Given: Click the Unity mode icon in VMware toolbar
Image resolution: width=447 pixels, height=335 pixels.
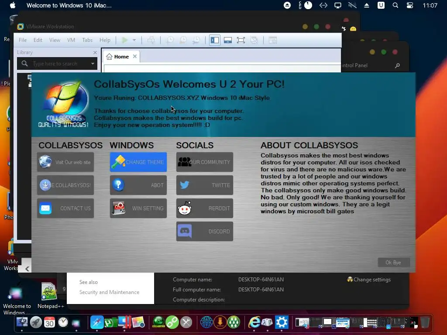Looking at the screenshot, I should [x=254, y=40].
